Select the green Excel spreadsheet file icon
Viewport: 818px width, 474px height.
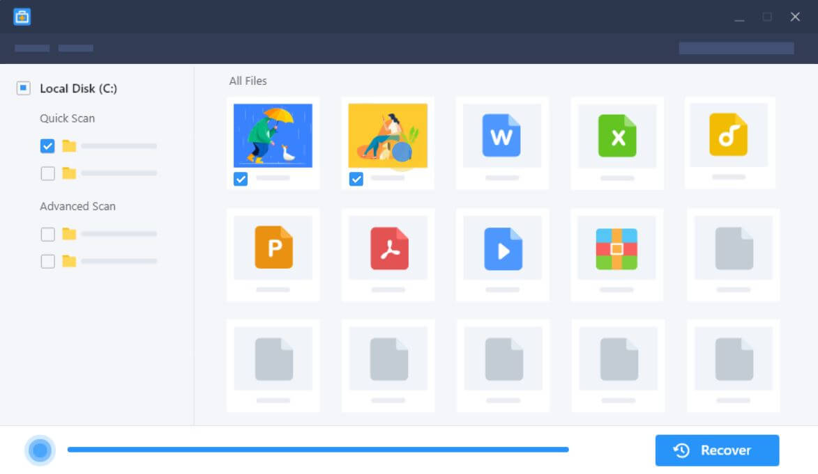click(x=617, y=136)
